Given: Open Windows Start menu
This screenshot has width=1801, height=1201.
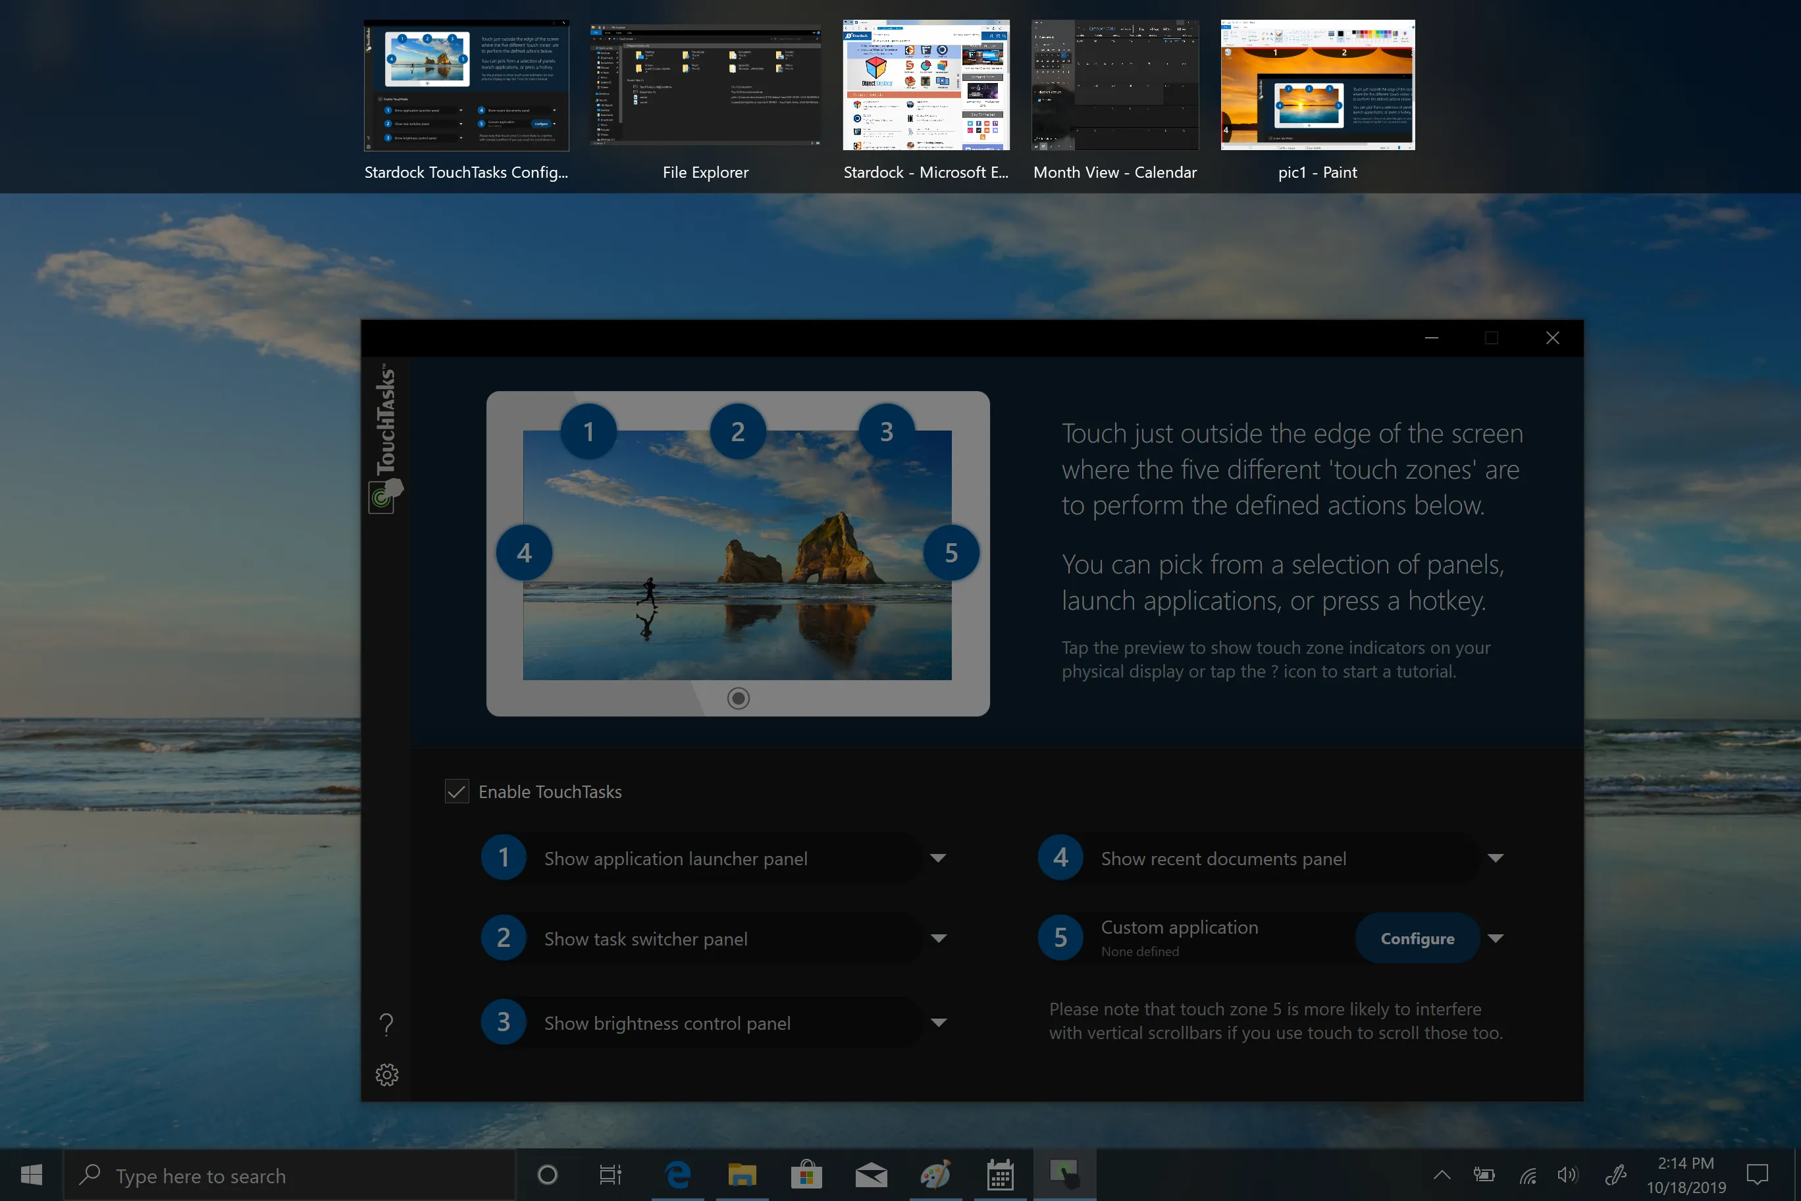Looking at the screenshot, I should pyautogui.click(x=32, y=1174).
